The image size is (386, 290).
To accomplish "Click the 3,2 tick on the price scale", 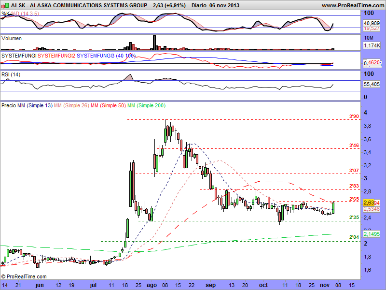I will [368, 165].
